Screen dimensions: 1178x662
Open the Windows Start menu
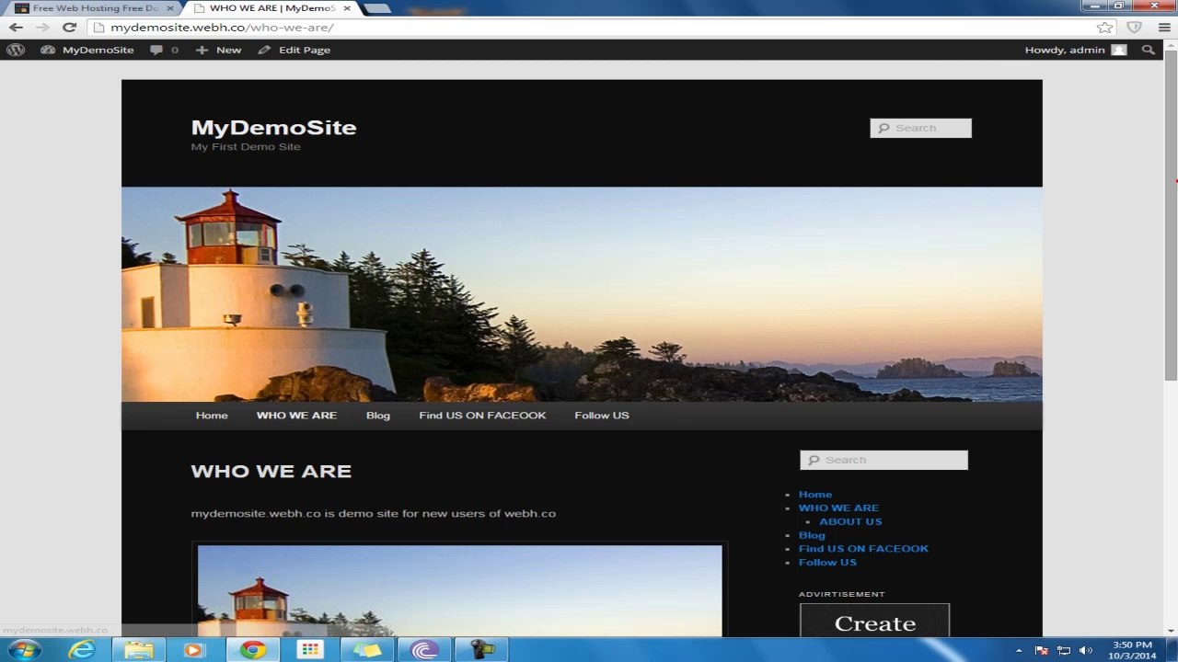pos(24,650)
